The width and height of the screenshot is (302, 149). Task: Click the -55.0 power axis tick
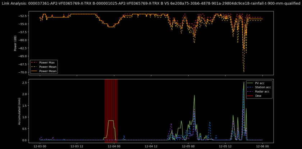pyautogui.click(x=23, y=24)
